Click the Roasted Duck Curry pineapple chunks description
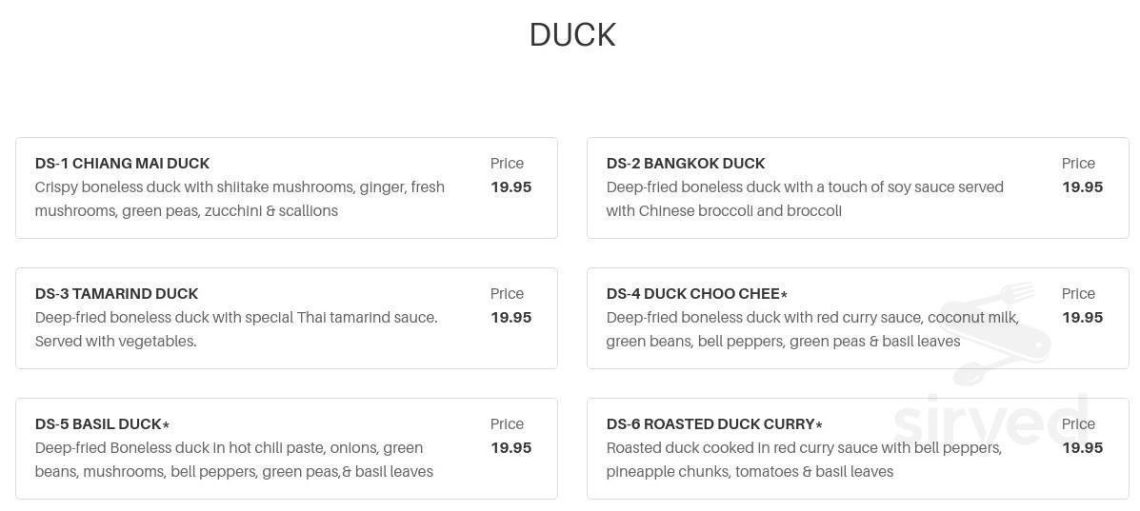The image size is (1140, 511). click(x=804, y=460)
